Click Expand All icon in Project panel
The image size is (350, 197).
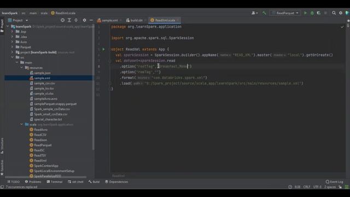[69, 20]
